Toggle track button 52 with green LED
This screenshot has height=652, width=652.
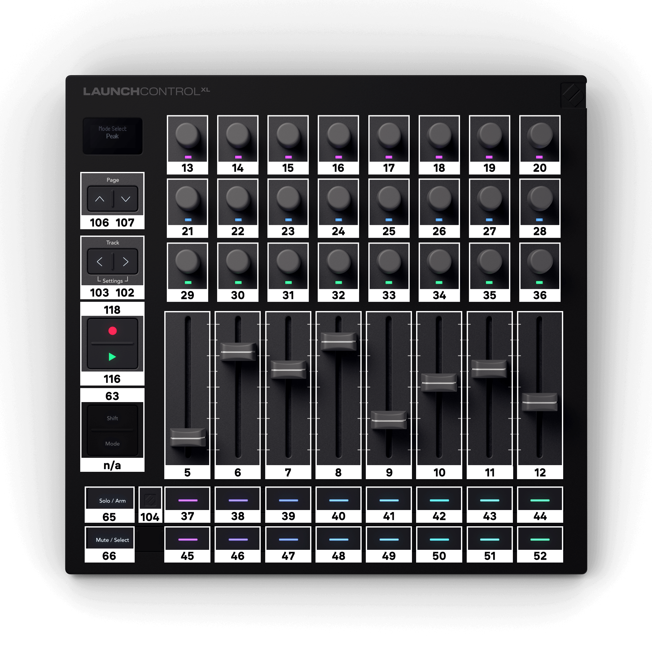[x=540, y=539]
